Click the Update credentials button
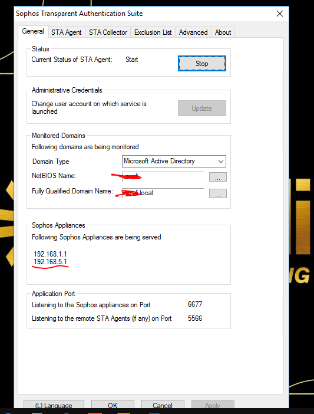This screenshot has width=314, height=414. pos(202,109)
